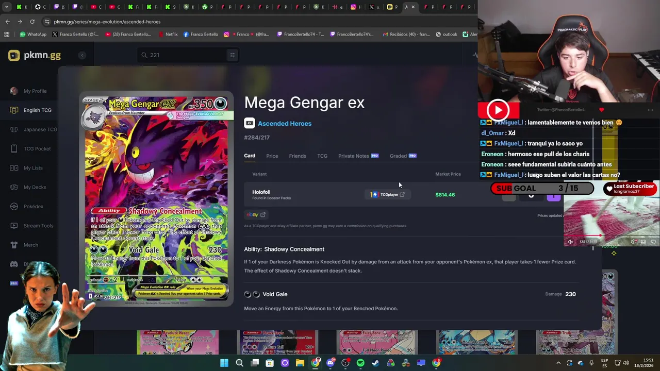
Task: Open Spotify from the taskbar
Action: pos(360,363)
